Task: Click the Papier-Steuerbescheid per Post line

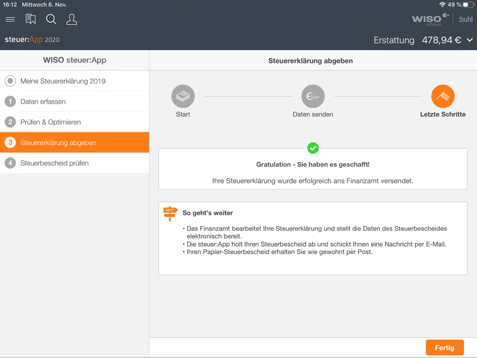Action: (279, 252)
